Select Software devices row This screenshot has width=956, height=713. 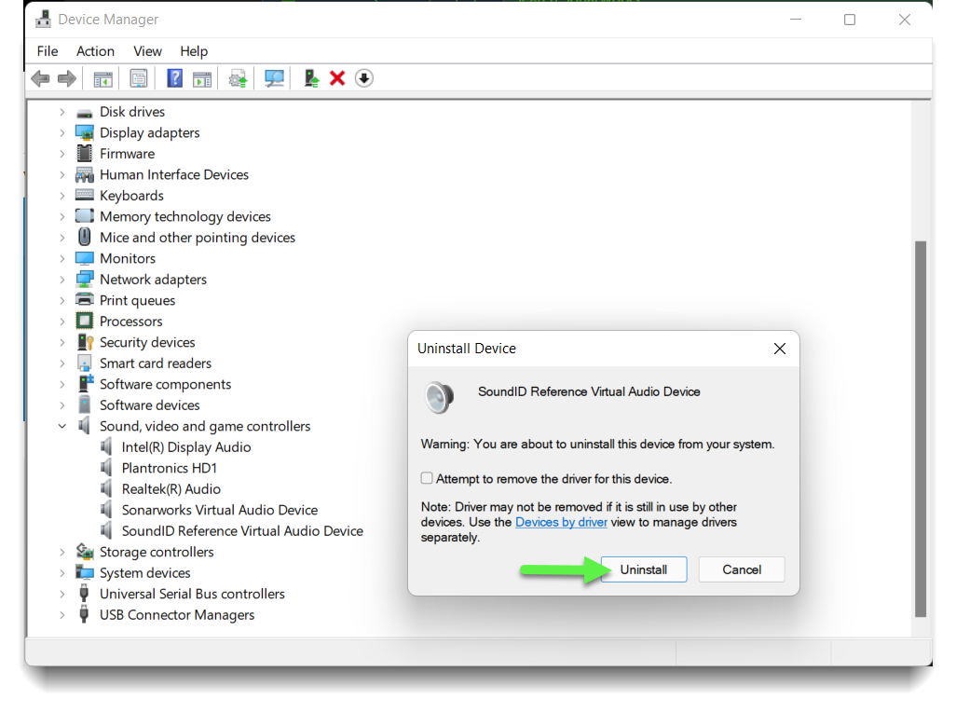coord(149,405)
